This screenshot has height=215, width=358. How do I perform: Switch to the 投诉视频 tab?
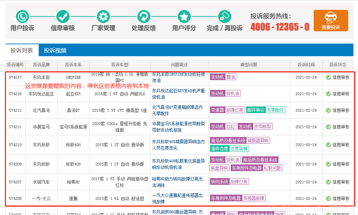click(x=55, y=50)
